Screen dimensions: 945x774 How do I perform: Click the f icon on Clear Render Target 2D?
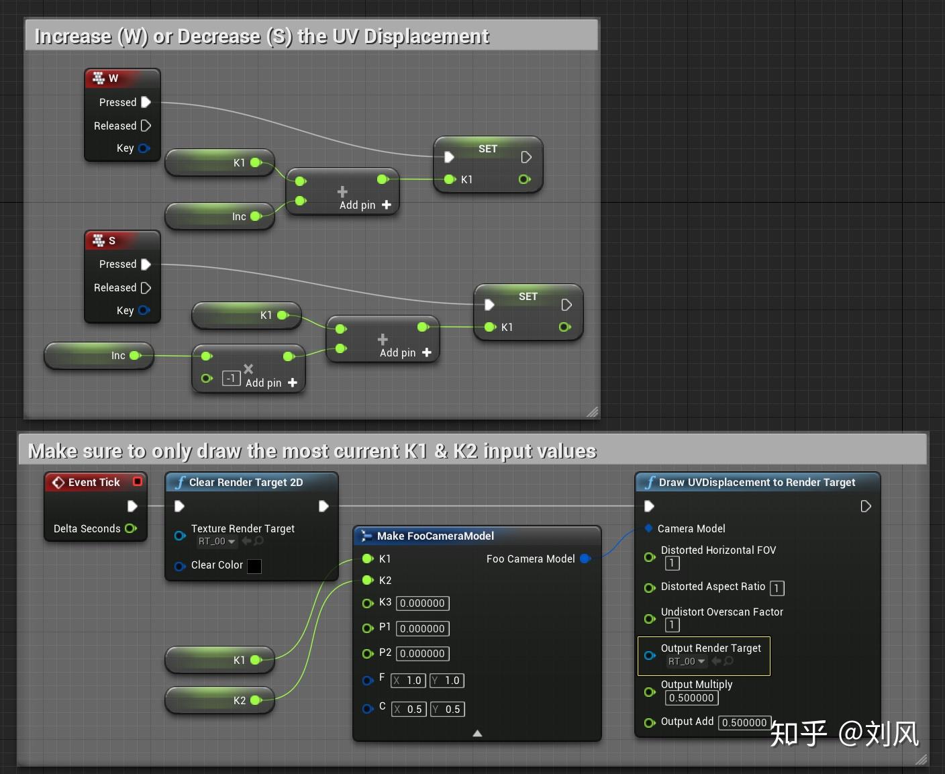point(180,482)
